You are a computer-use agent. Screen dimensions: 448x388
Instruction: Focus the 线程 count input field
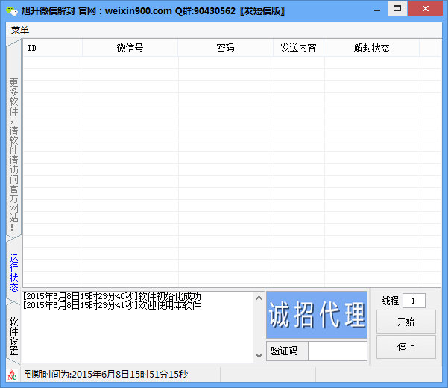click(414, 301)
